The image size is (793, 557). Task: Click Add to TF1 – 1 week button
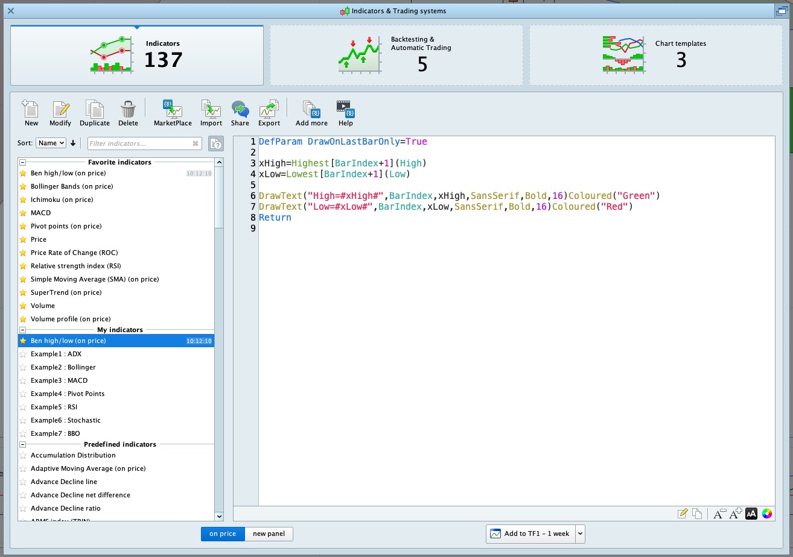pyautogui.click(x=530, y=533)
